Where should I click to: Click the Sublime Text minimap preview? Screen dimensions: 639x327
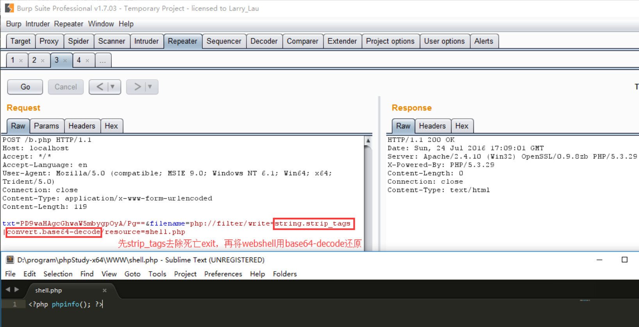pos(585,300)
